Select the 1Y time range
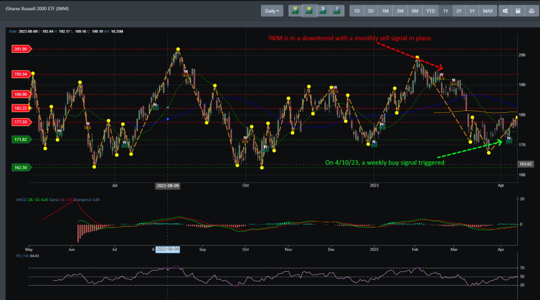The image size is (540, 300). tap(446, 11)
